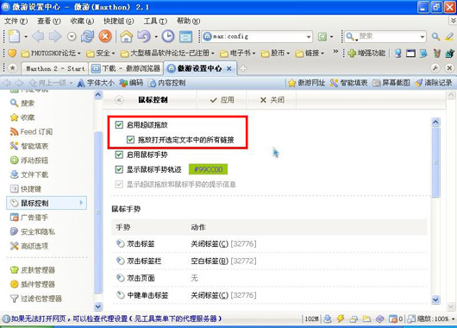
Task: Click the green go button icon
Action: tap(322, 36)
